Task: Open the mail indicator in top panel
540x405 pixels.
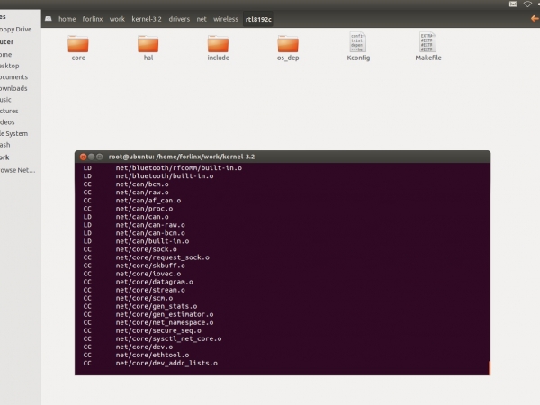Action: 510,4
